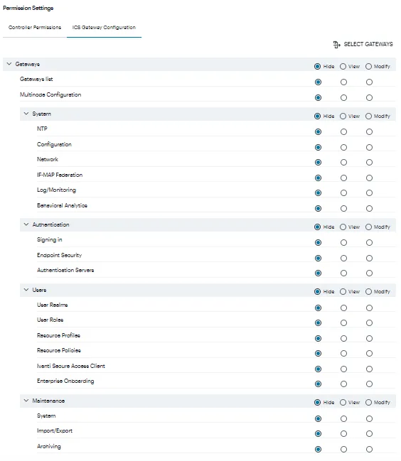Set Resource Profiles to Modify

pos(369,338)
